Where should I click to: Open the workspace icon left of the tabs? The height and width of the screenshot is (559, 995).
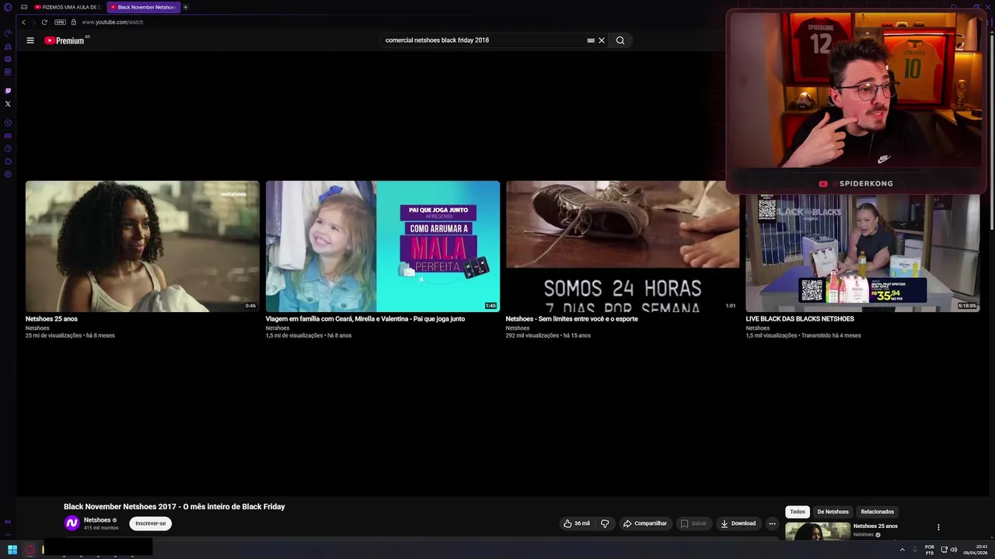(24, 7)
